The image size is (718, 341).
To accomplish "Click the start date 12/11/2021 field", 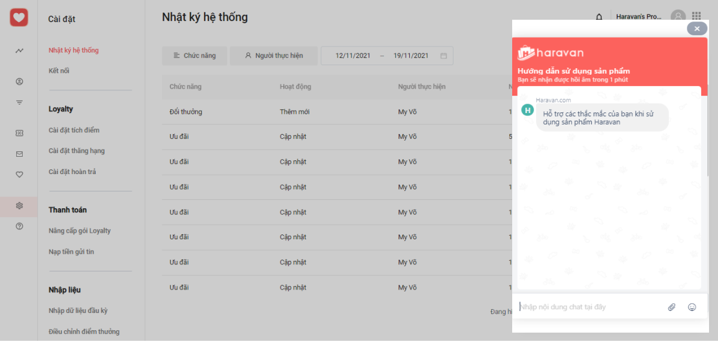I will [x=353, y=56].
